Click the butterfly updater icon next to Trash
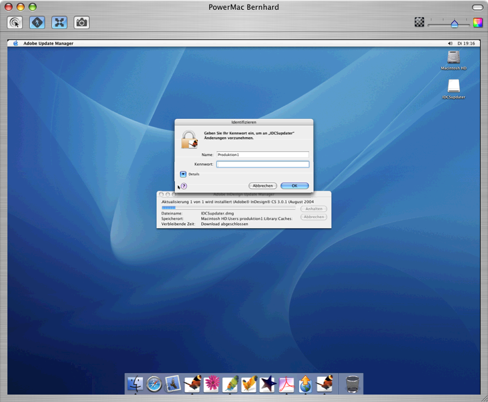 325,384
